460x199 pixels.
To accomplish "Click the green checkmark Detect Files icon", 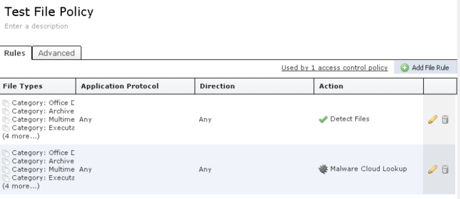I will [323, 120].
